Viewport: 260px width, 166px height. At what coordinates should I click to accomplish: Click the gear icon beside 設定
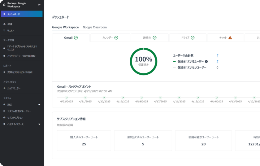[x=4, y=104]
